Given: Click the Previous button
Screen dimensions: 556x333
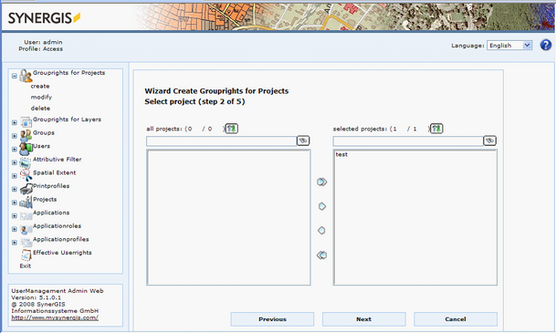Looking at the screenshot, I should pos(272,319).
